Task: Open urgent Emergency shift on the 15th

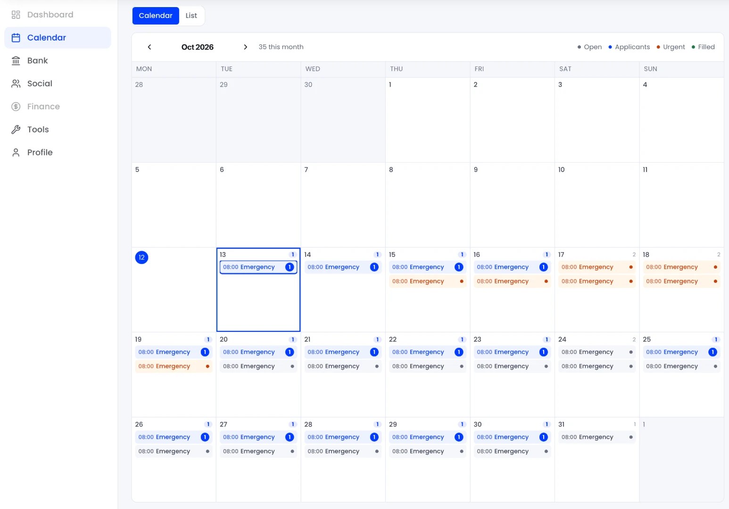Action: (x=428, y=281)
